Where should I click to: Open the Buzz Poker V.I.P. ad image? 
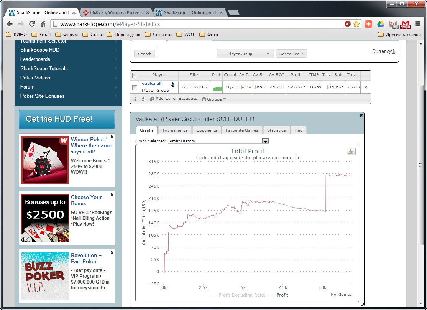tap(45, 276)
